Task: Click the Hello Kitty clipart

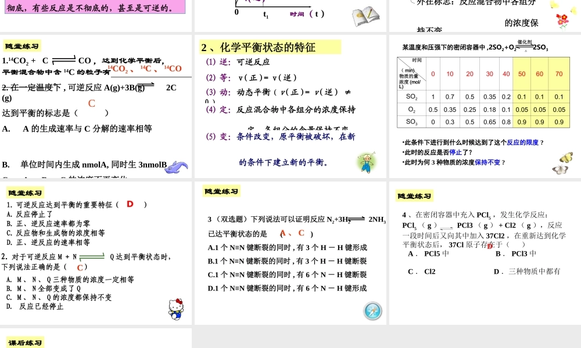Action: click(x=175, y=309)
